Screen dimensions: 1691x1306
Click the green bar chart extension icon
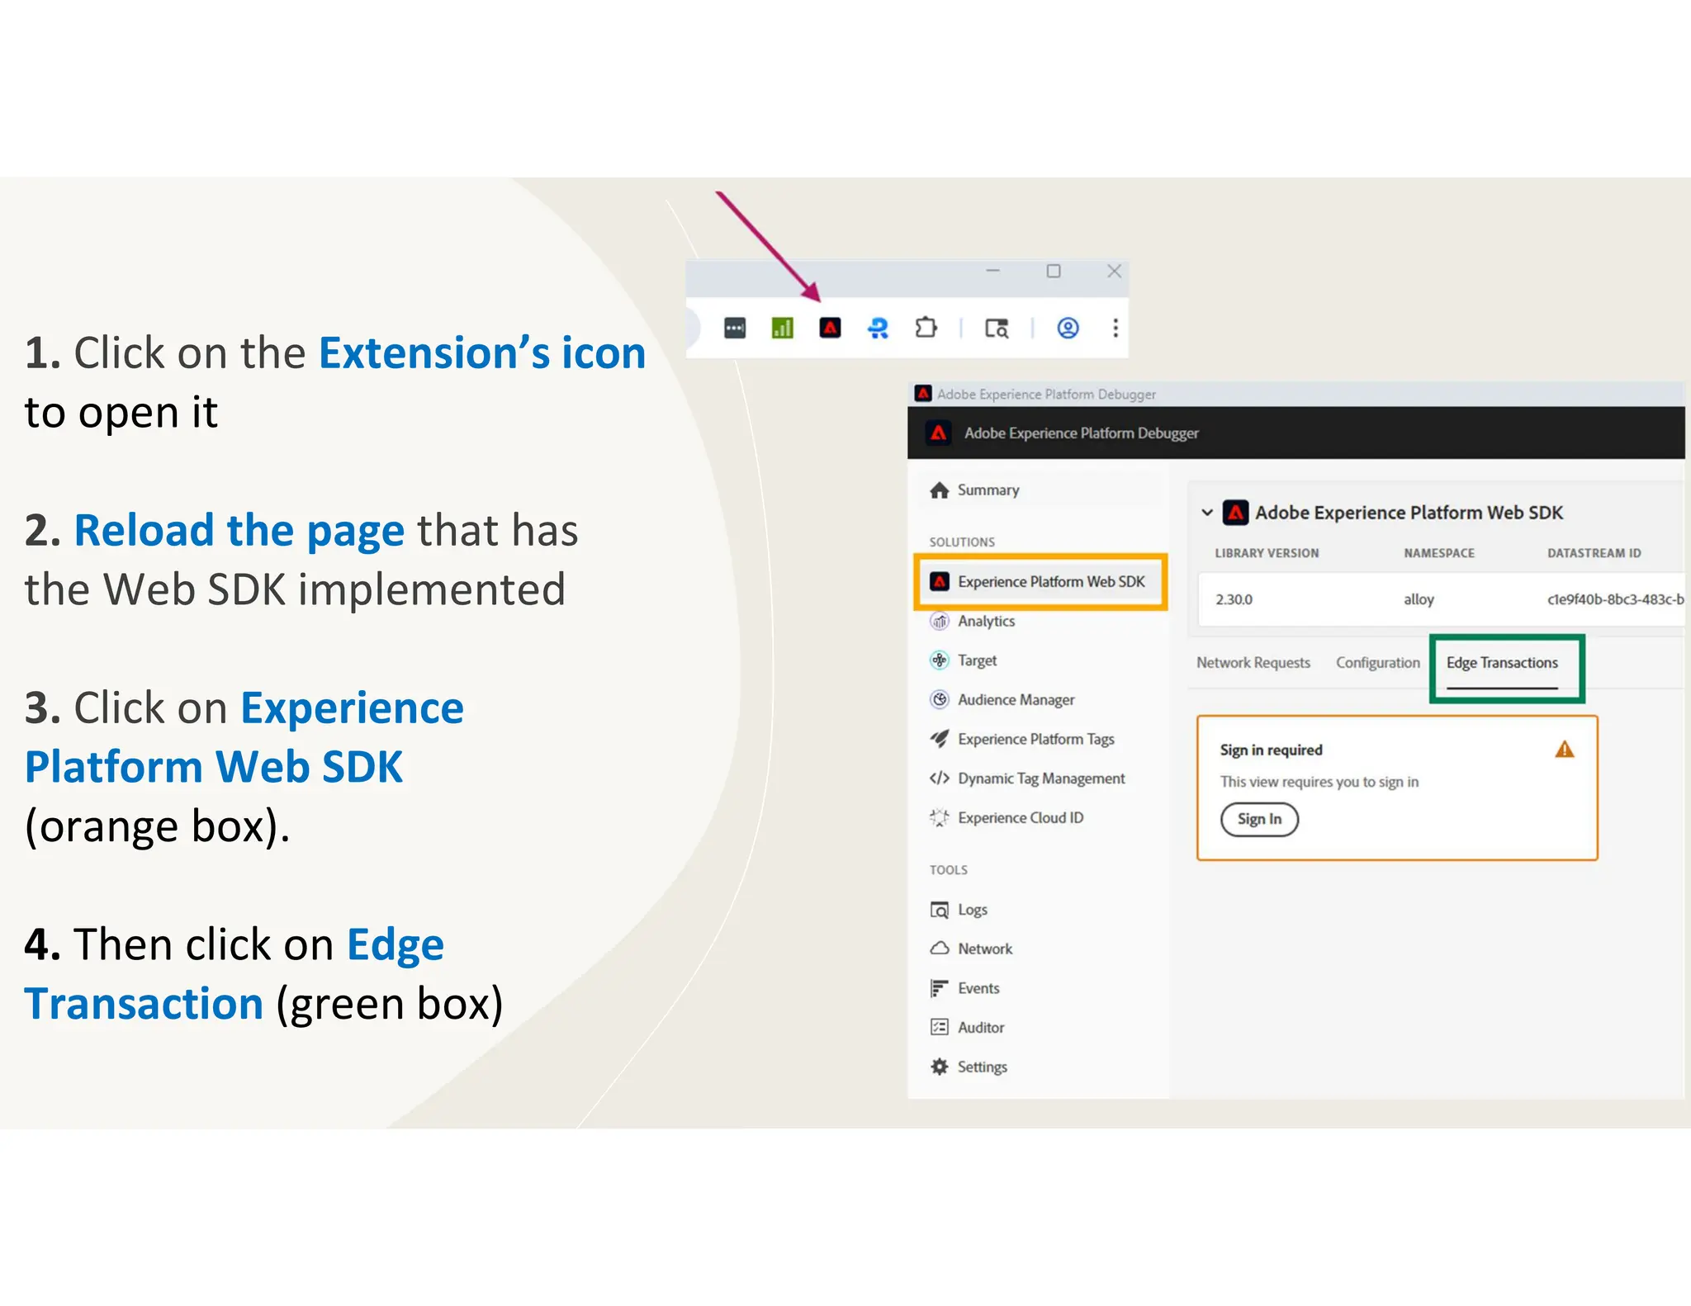pos(782,328)
